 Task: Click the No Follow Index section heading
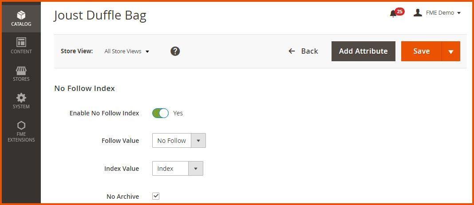[84, 88]
